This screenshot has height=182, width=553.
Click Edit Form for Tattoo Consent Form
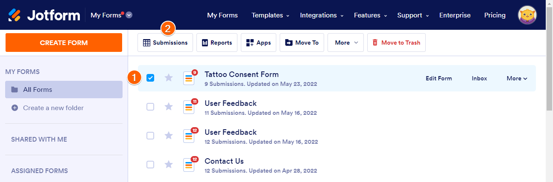pos(439,78)
